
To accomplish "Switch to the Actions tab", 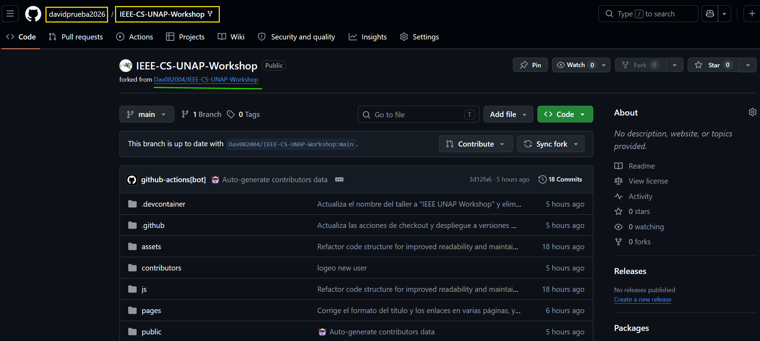I will coord(135,37).
